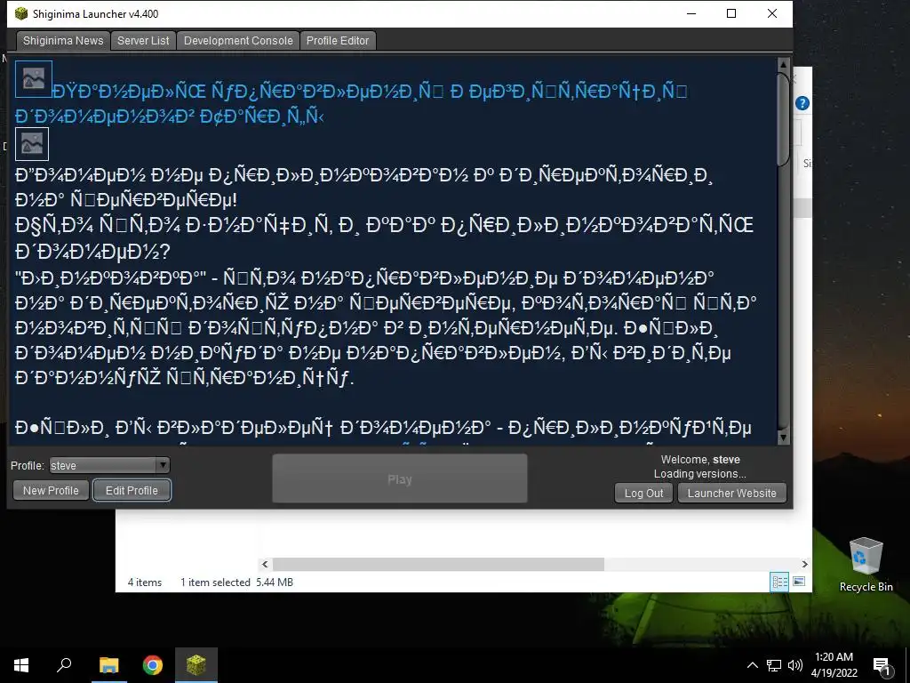Image resolution: width=910 pixels, height=683 pixels.
Task: Open the Profile Editor tab
Action: click(338, 41)
